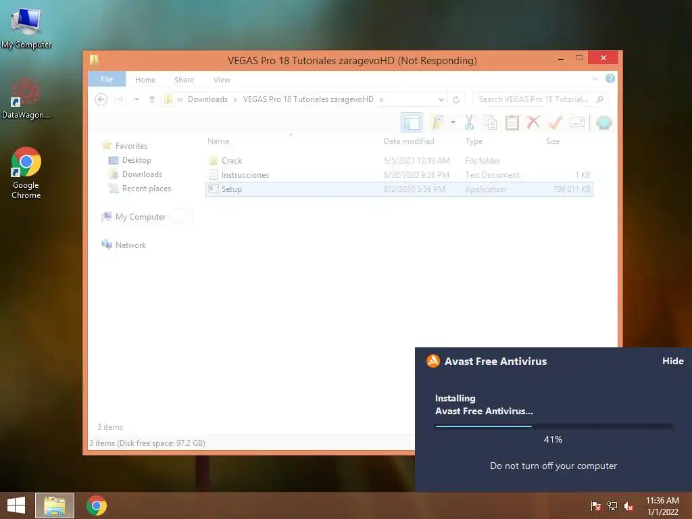The image size is (692, 519).
Task: Click Setup file size 709,817 KB
Action: (x=571, y=189)
